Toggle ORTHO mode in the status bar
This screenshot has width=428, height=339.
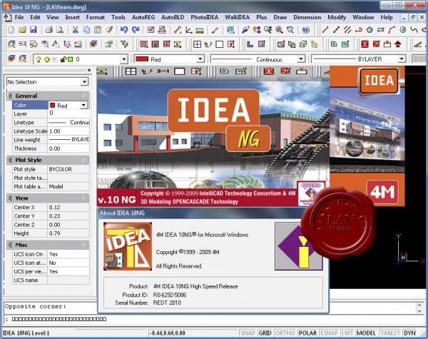pos(285,333)
